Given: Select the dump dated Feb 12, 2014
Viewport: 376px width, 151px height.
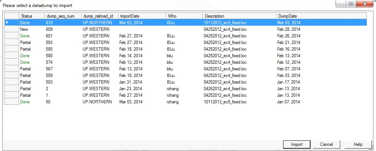Looking at the screenshot, I should (288, 62).
